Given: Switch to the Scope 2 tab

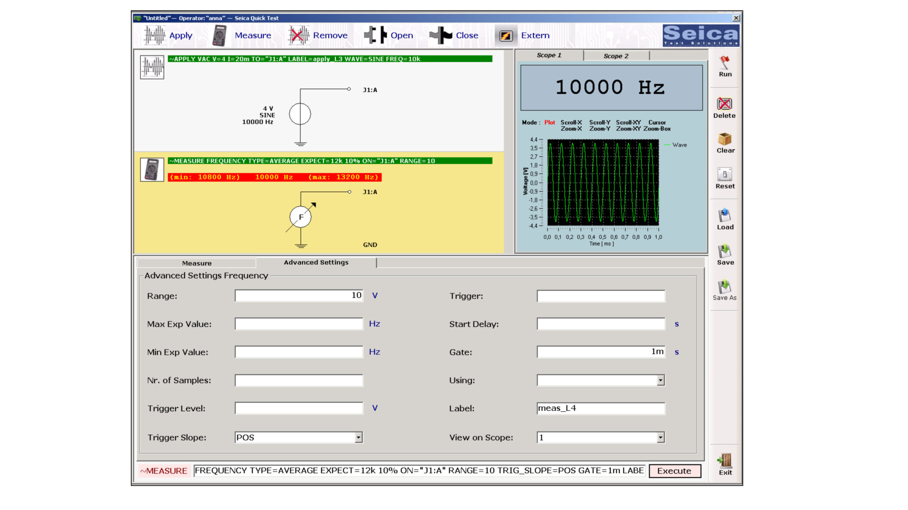Looking at the screenshot, I should [x=617, y=56].
